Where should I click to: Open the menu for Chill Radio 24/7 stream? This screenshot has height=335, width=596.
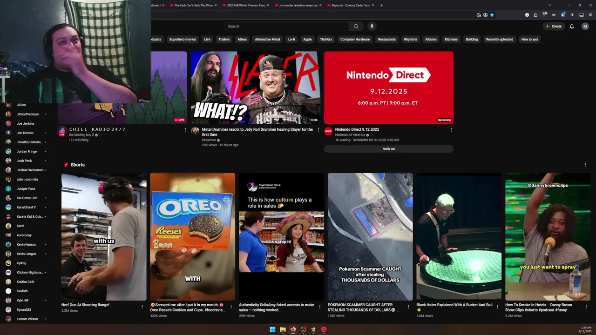[x=185, y=130]
